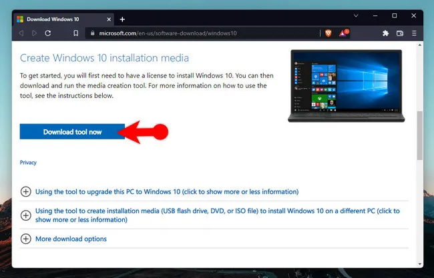
Task: Open a new tab with the plus button
Action: pyautogui.click(x=122, y=19)
